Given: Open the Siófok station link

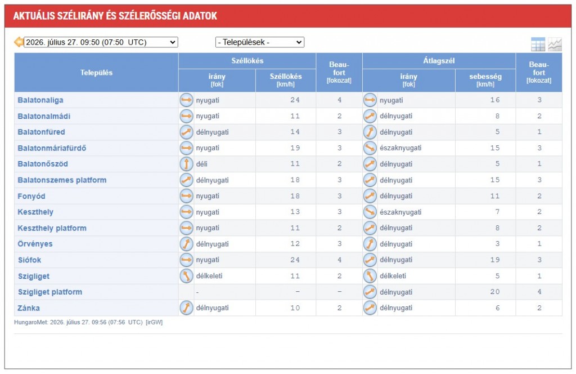Looking at the screenshot, I should (x=29, y=260).
